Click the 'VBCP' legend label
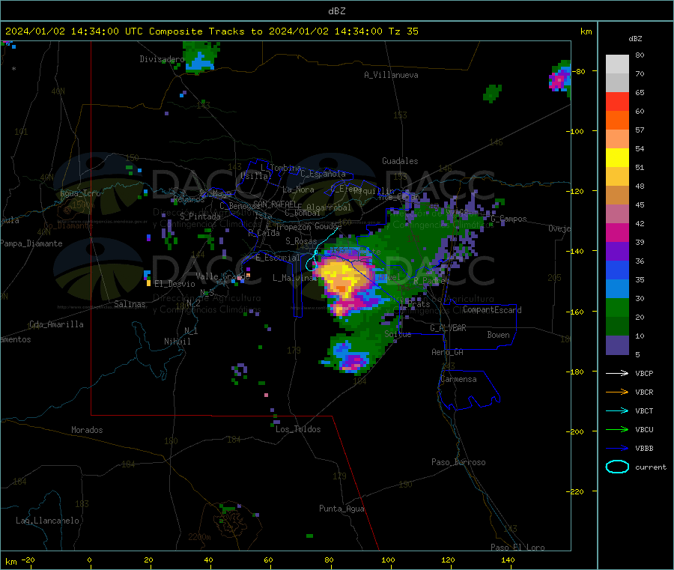Viewport: 674px width, 570px height. pos(644,373)
